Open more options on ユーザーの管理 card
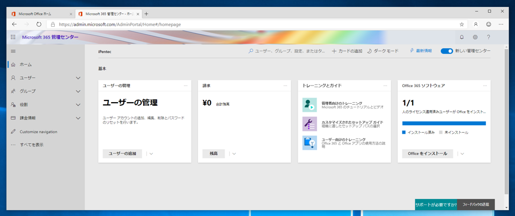This screenshot has width=515, height=216. tap(186, 86)
